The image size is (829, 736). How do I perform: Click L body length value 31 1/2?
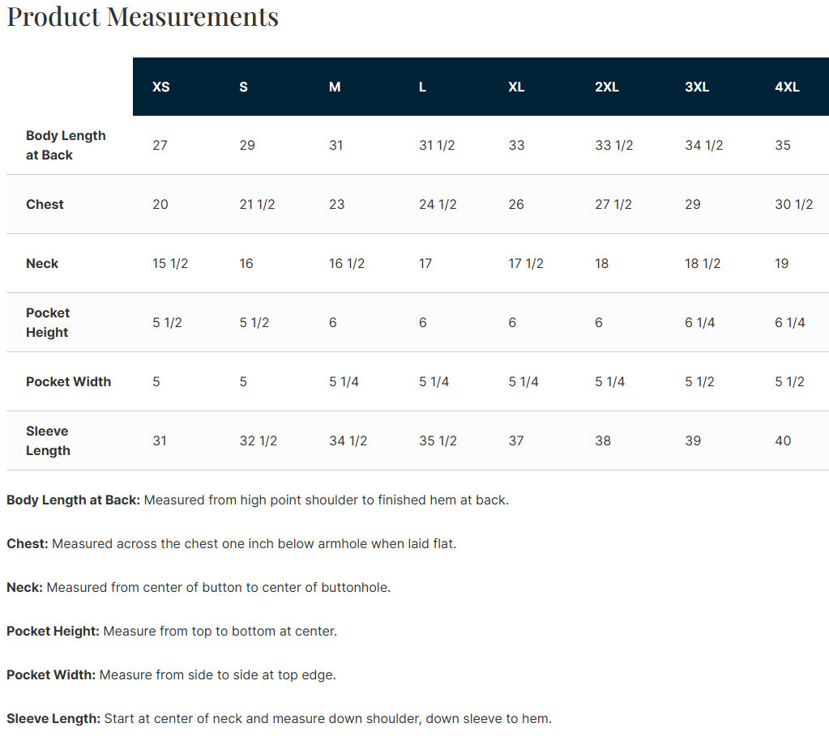click(437, 145)
